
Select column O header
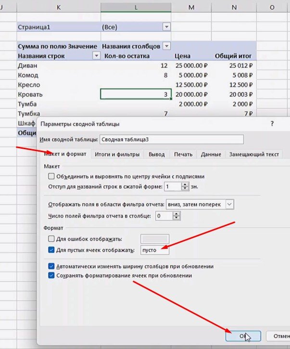(x=272, y=7)
